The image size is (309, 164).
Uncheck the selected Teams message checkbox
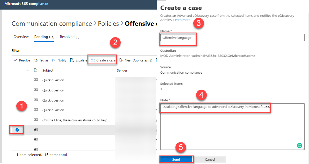[x=17, y=130]
